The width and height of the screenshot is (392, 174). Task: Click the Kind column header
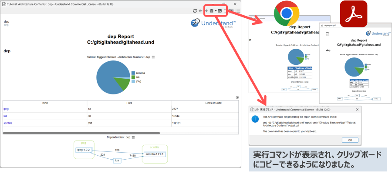pos(45,103)
